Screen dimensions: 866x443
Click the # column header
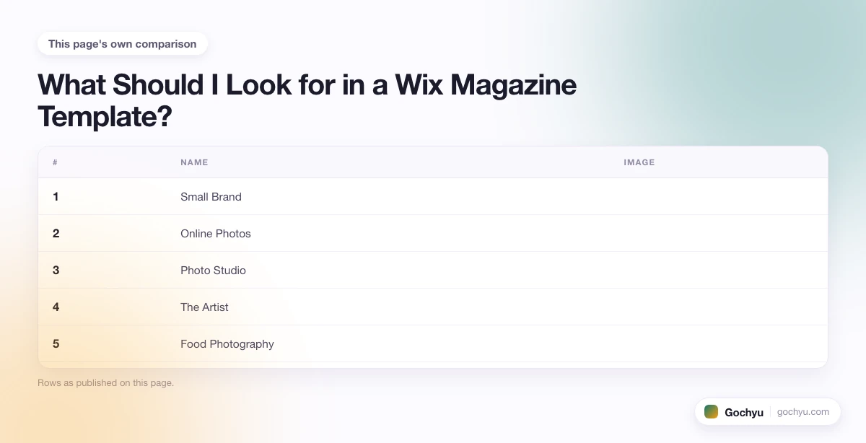[55, 162]
